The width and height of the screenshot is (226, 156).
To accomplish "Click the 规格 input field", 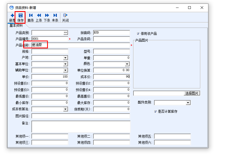I will pyautogui.click(x=50, y=51).
